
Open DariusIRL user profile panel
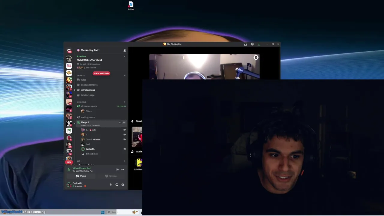coord(77,184)
